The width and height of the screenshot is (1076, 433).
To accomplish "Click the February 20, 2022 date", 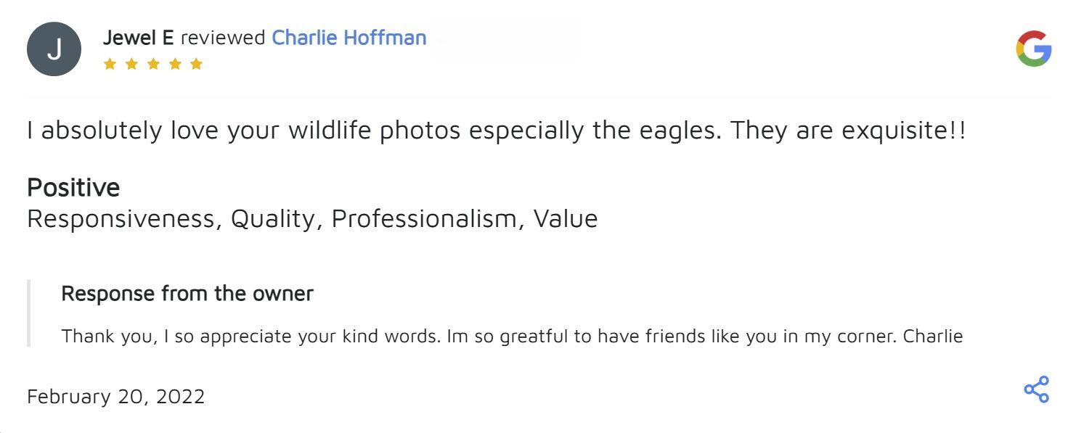I will pyautogui.click(x=115, y=396).
